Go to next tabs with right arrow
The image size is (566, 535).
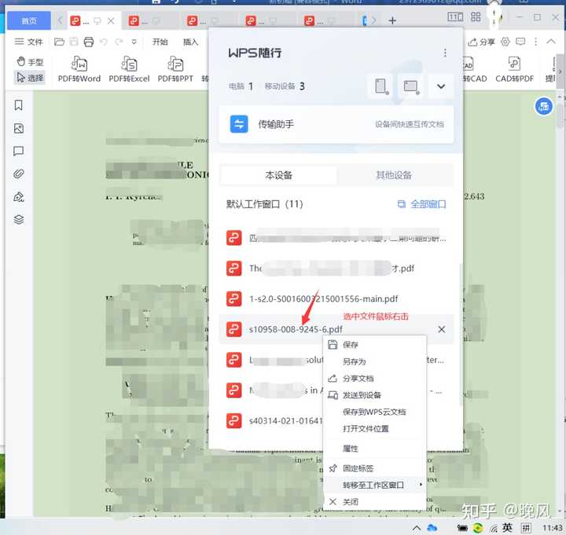pos(374,20)
